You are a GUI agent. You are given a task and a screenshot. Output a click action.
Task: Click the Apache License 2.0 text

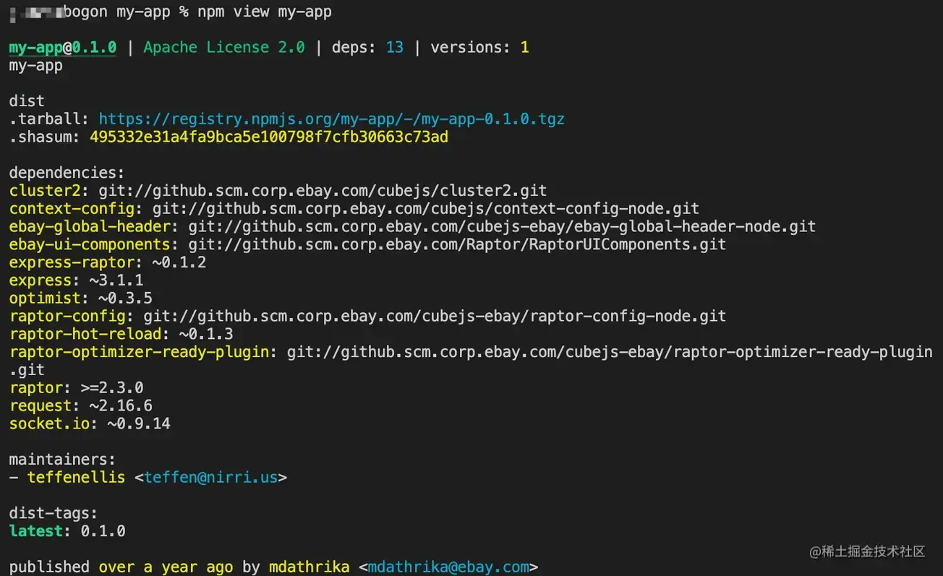click(x=224, y=47)
